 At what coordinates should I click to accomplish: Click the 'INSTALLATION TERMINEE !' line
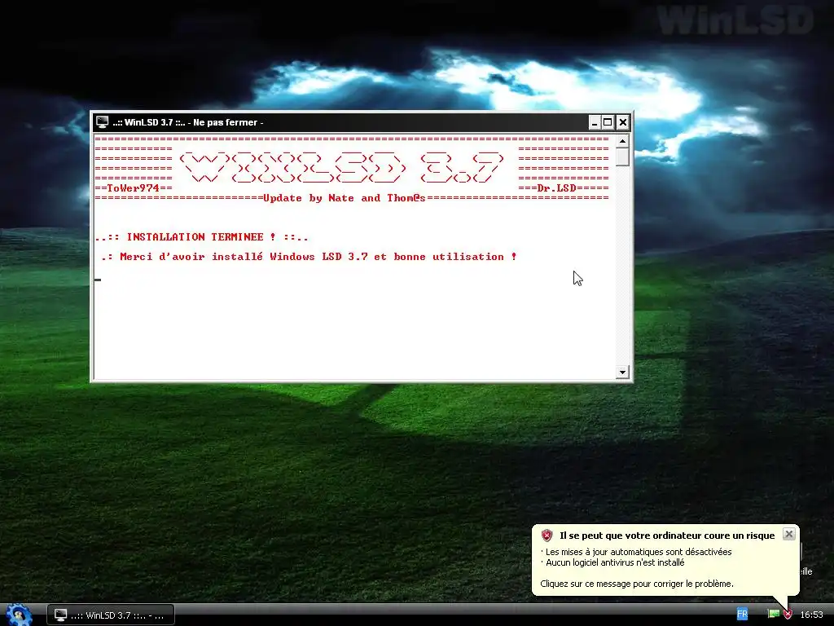[202, 237]
